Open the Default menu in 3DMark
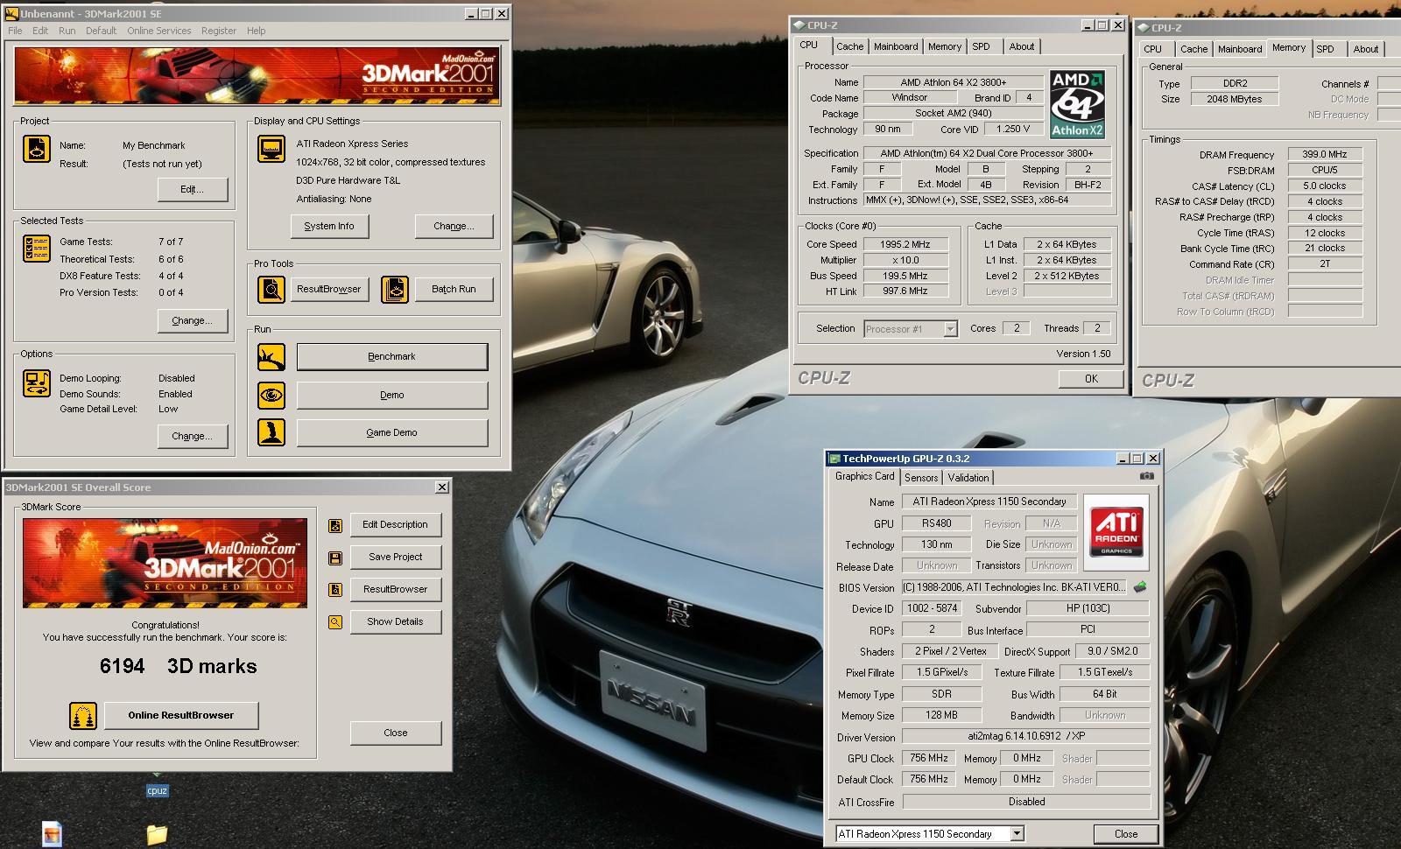1401x849 pixels. pyautogui.click(x=101, y=31)
